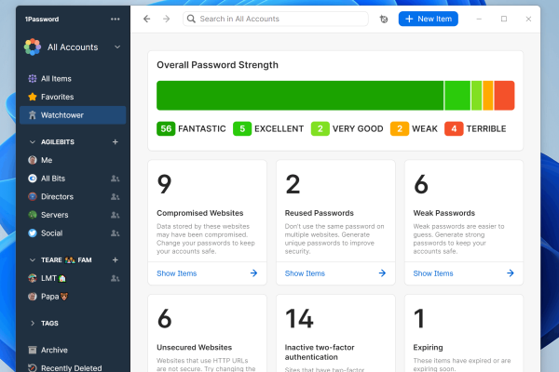
Task: Click the Inactive two-factor authentication heading
Action: pos(320,352)
